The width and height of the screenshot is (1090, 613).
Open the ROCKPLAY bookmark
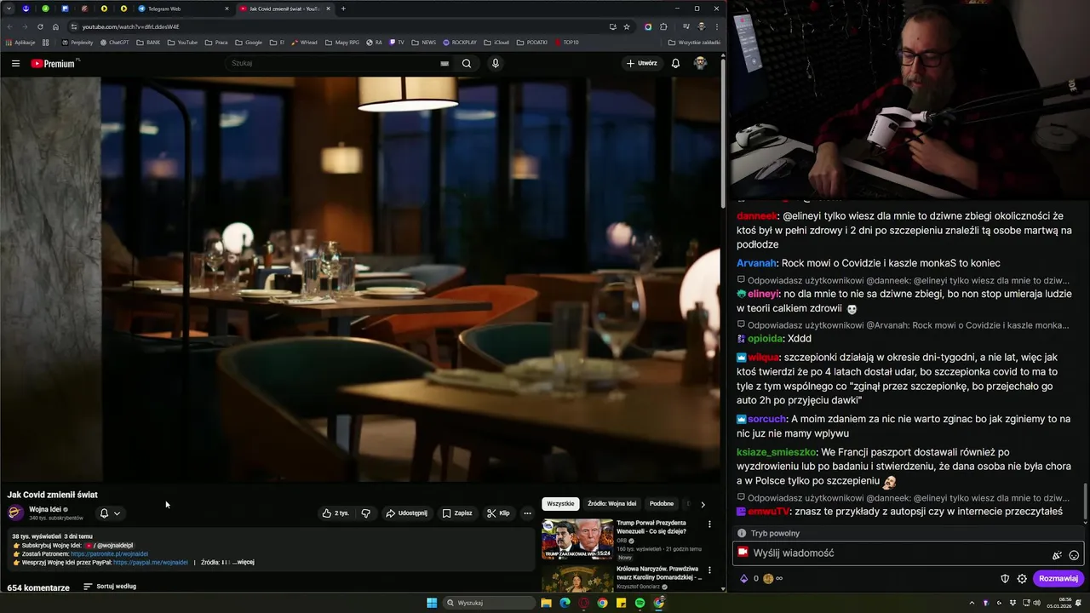460,42
